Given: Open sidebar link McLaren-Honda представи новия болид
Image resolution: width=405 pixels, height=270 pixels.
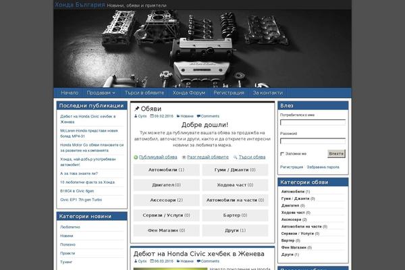Looking at the screenshot, I should click(x=89, y=134).
